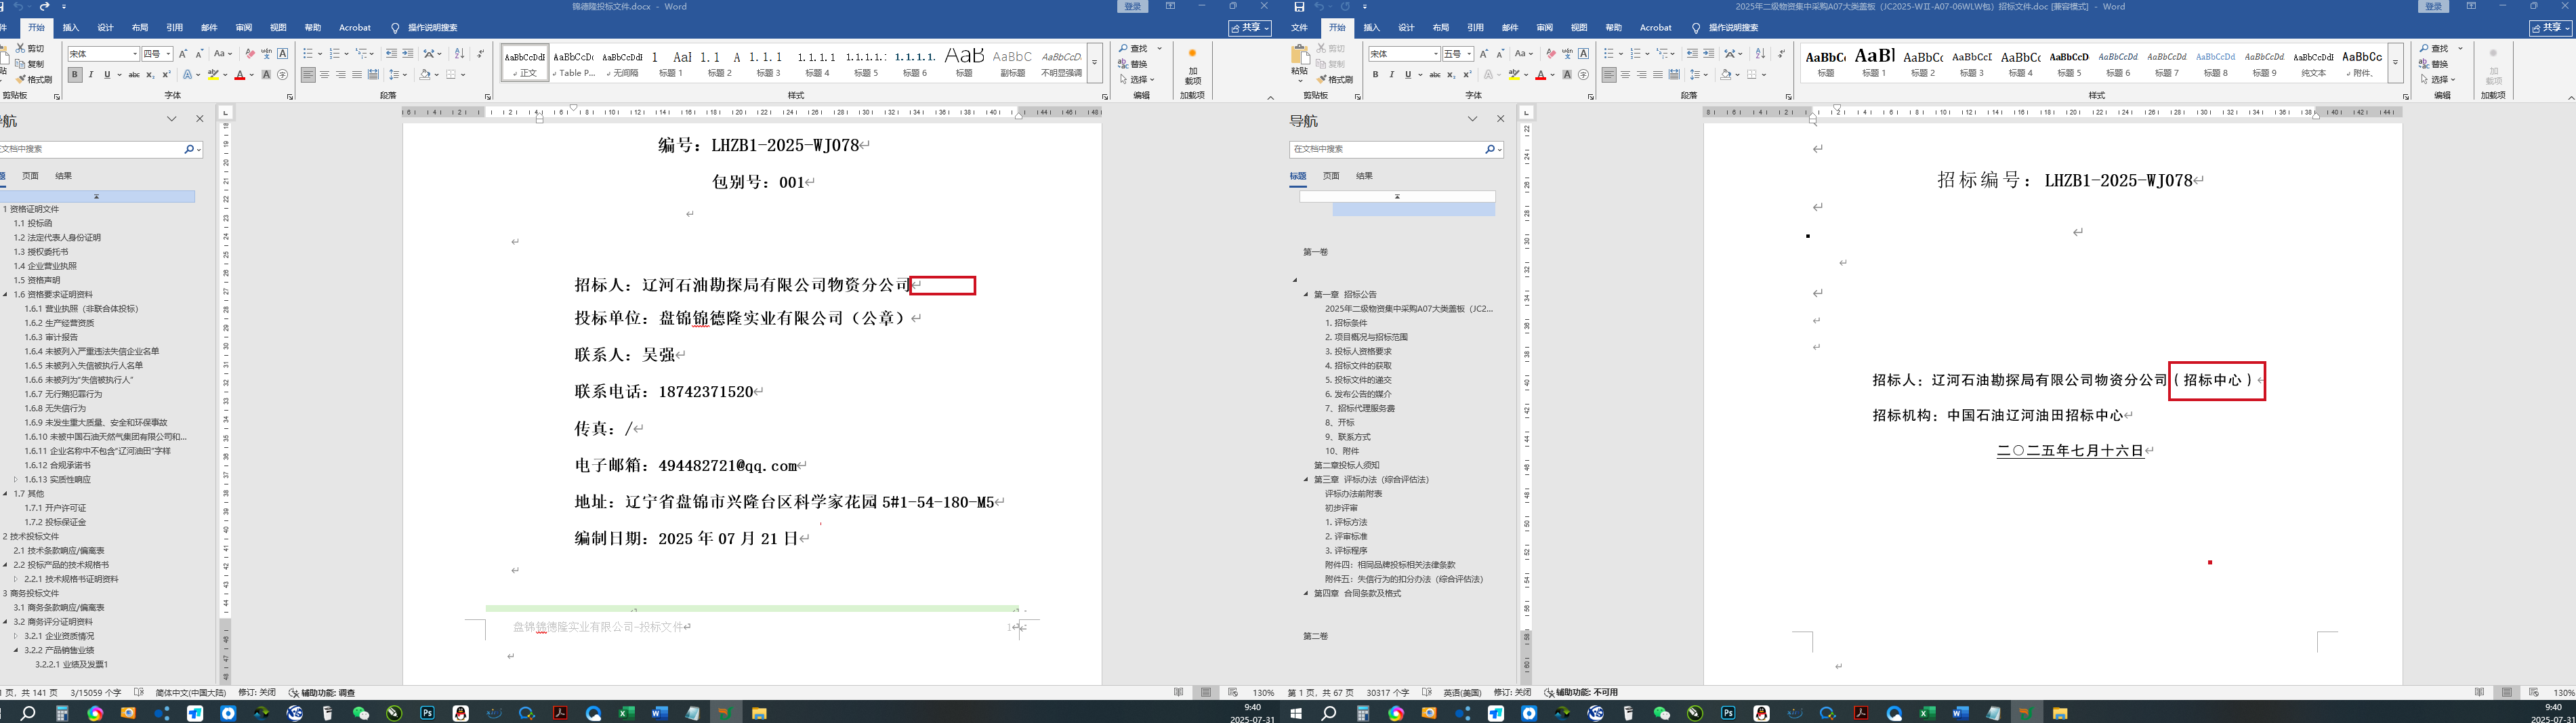
Task: Clear all formatting in right 招标文件 window
Action: pos(1550,54)
